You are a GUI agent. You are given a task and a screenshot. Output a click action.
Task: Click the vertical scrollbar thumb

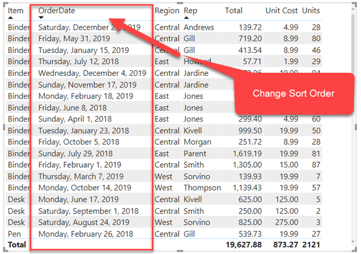353,44
